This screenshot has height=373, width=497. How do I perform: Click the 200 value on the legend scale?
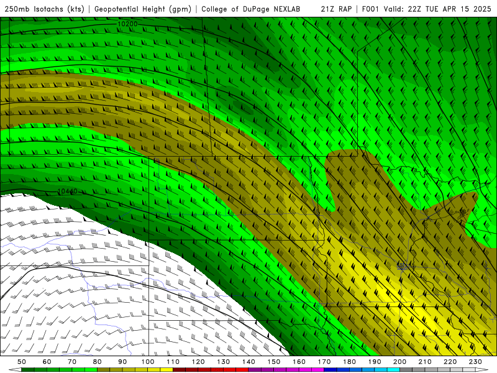(399, 362)
